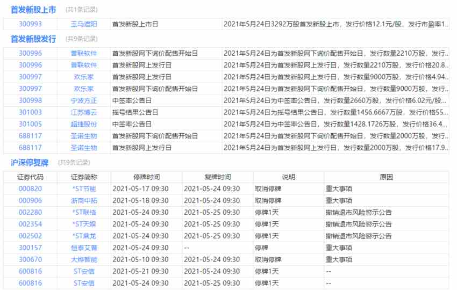Screen dimensions: 457x290
Task: Select the 首发新股上市 section heading
Action: 33,10
